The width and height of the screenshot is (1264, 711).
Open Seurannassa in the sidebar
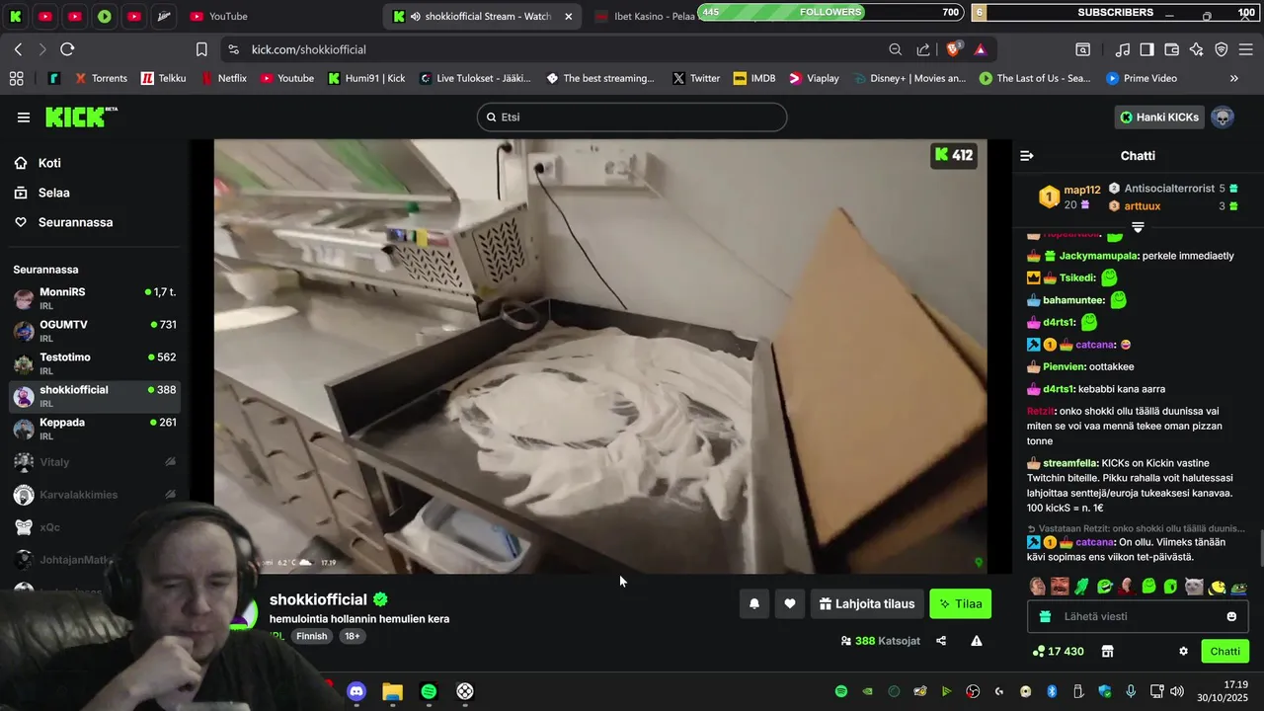(x=75, y=222)
